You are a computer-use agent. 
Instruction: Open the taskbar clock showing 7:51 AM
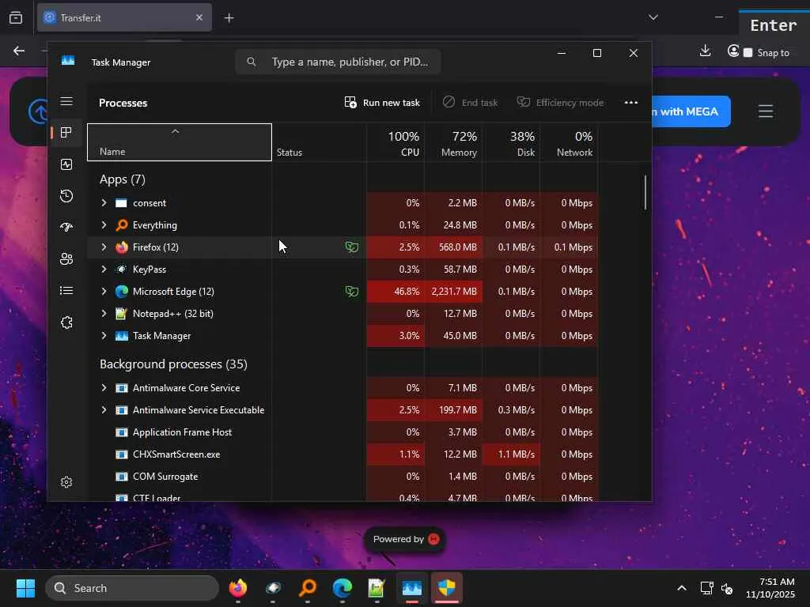coord(770,588)
